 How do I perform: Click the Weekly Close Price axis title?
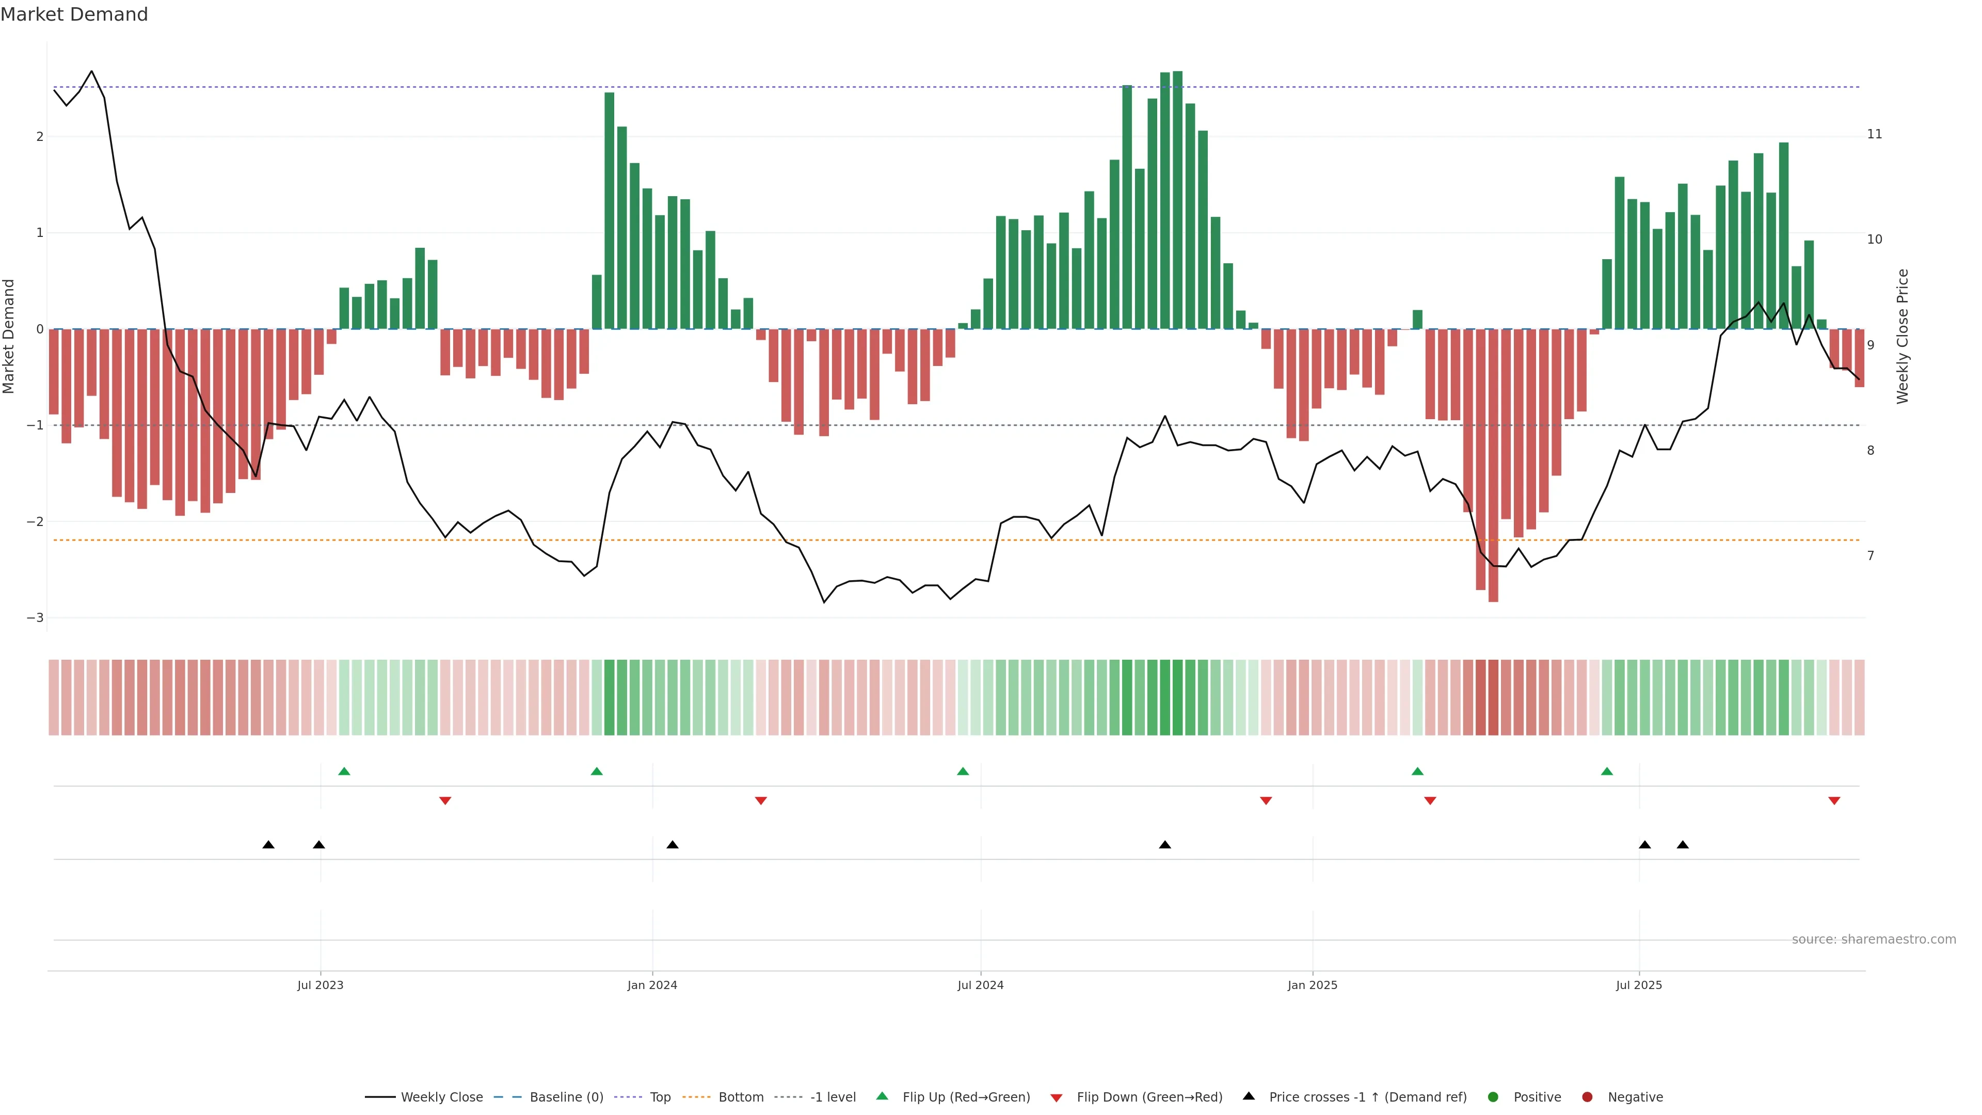coord(1903,336)
